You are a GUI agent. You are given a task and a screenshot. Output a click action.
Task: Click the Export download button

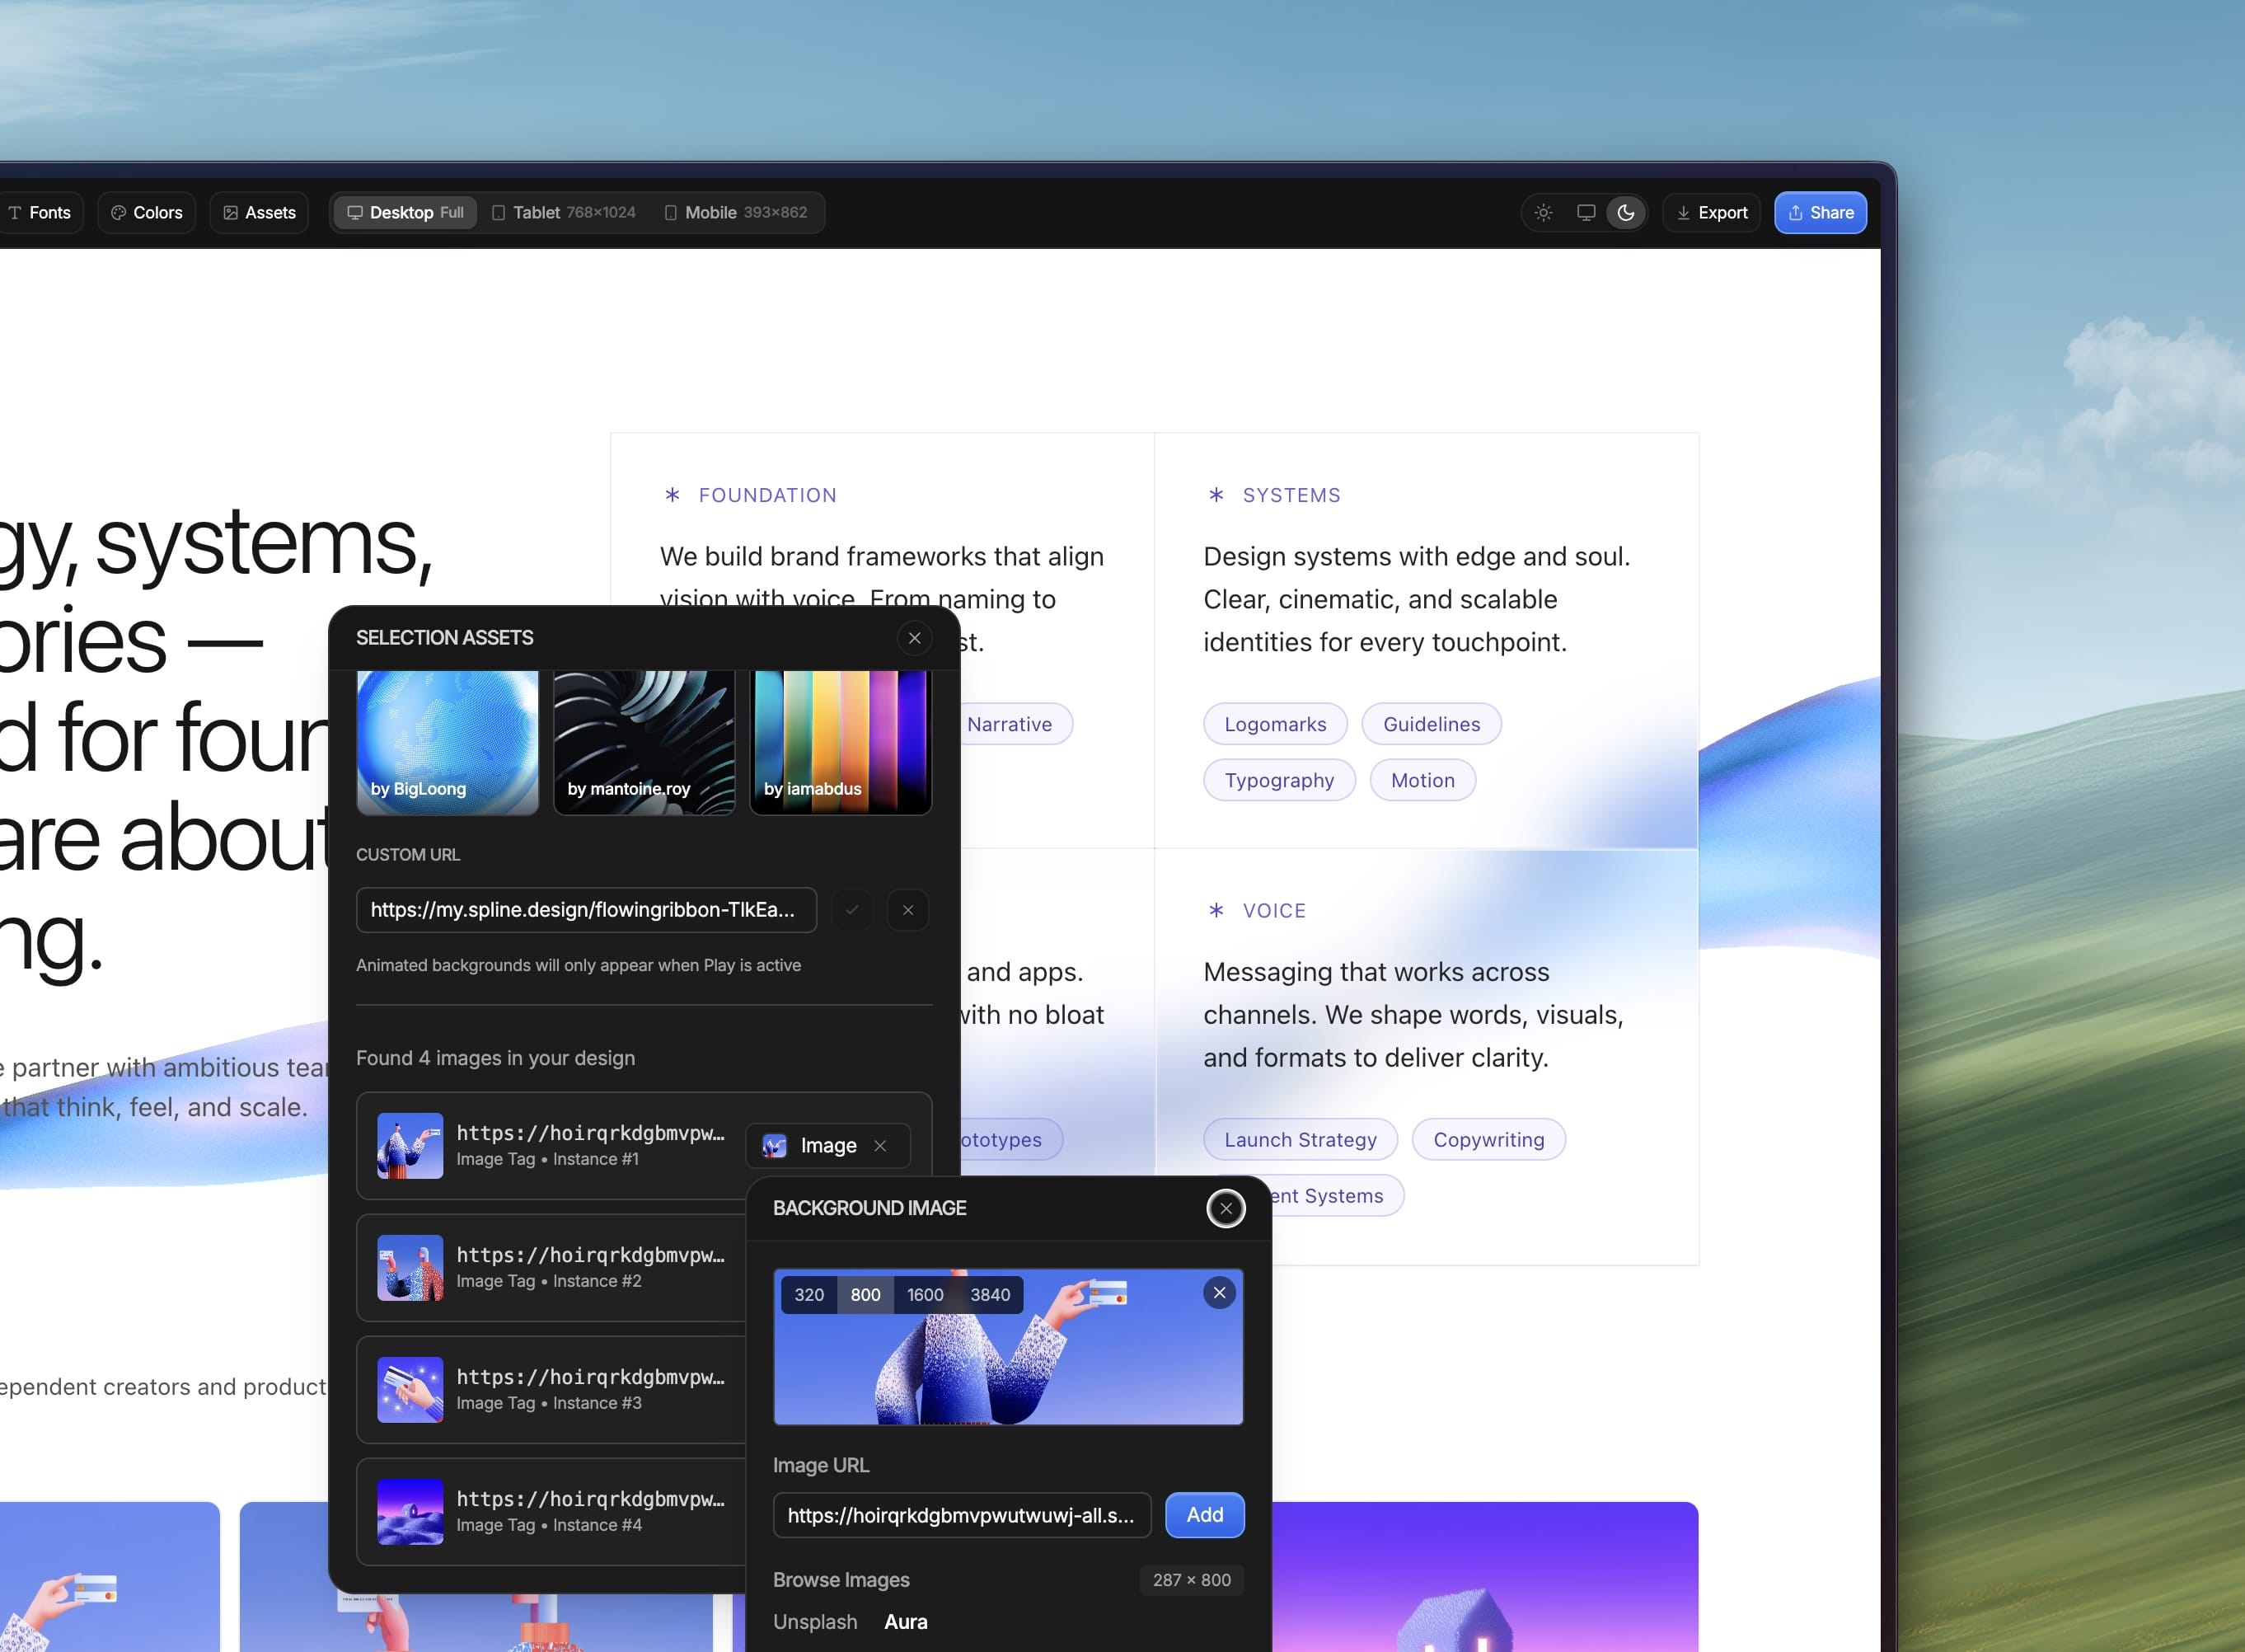coord(1711,213)
